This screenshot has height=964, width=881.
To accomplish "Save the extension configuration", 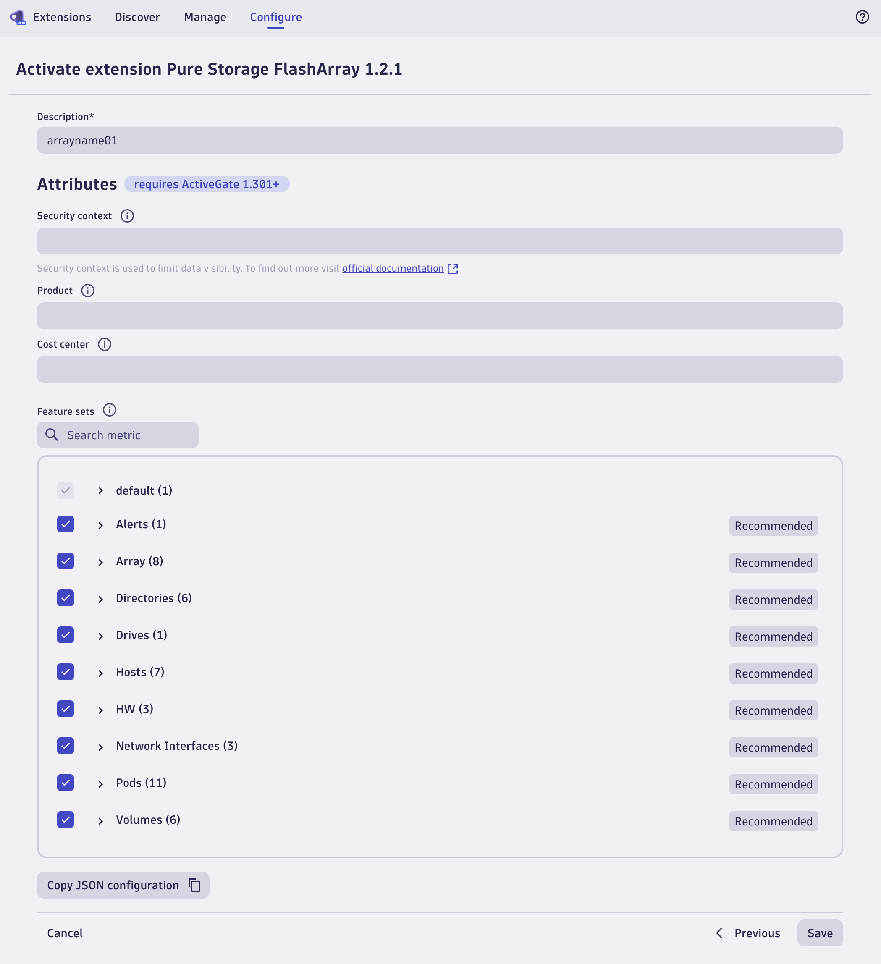I will click(820, 933).
